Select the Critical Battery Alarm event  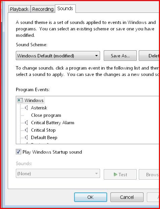click(53, 123)
